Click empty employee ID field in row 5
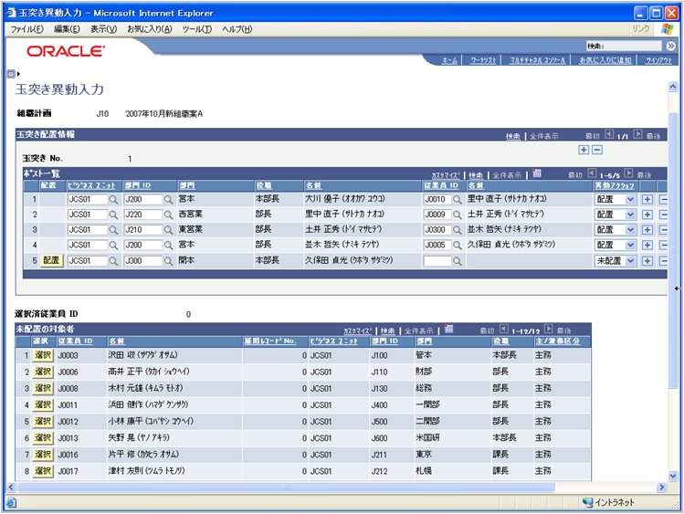 (437, 261)
